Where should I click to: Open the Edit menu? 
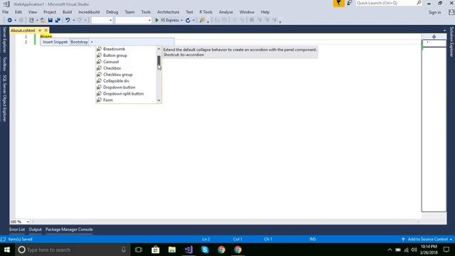click(18, 12)
